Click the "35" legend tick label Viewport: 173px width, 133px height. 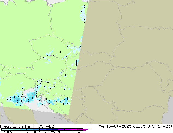click(65, 132)
